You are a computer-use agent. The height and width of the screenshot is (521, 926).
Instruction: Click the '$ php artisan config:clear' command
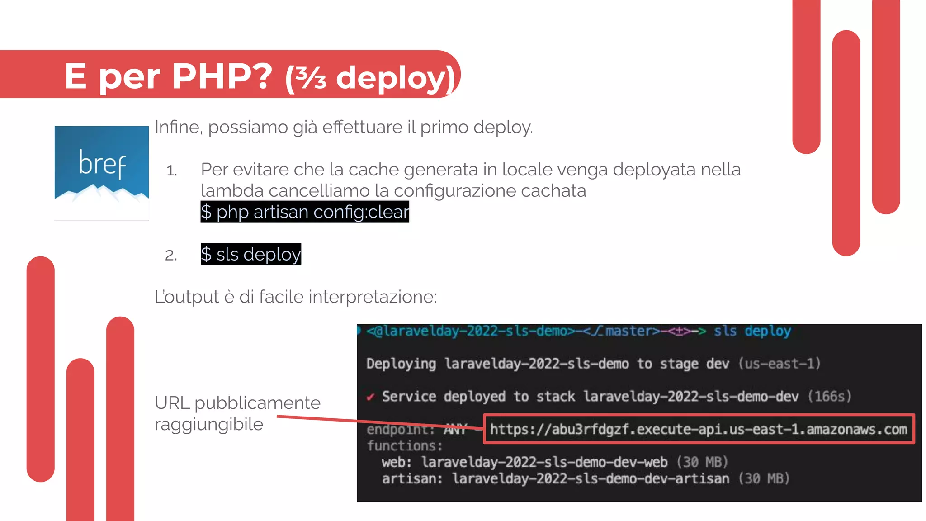tap(305, 212)
